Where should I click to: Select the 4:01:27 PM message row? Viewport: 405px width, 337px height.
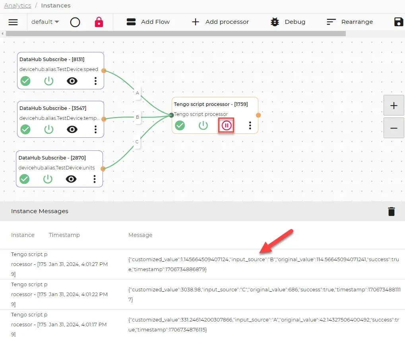click(203, 264)
